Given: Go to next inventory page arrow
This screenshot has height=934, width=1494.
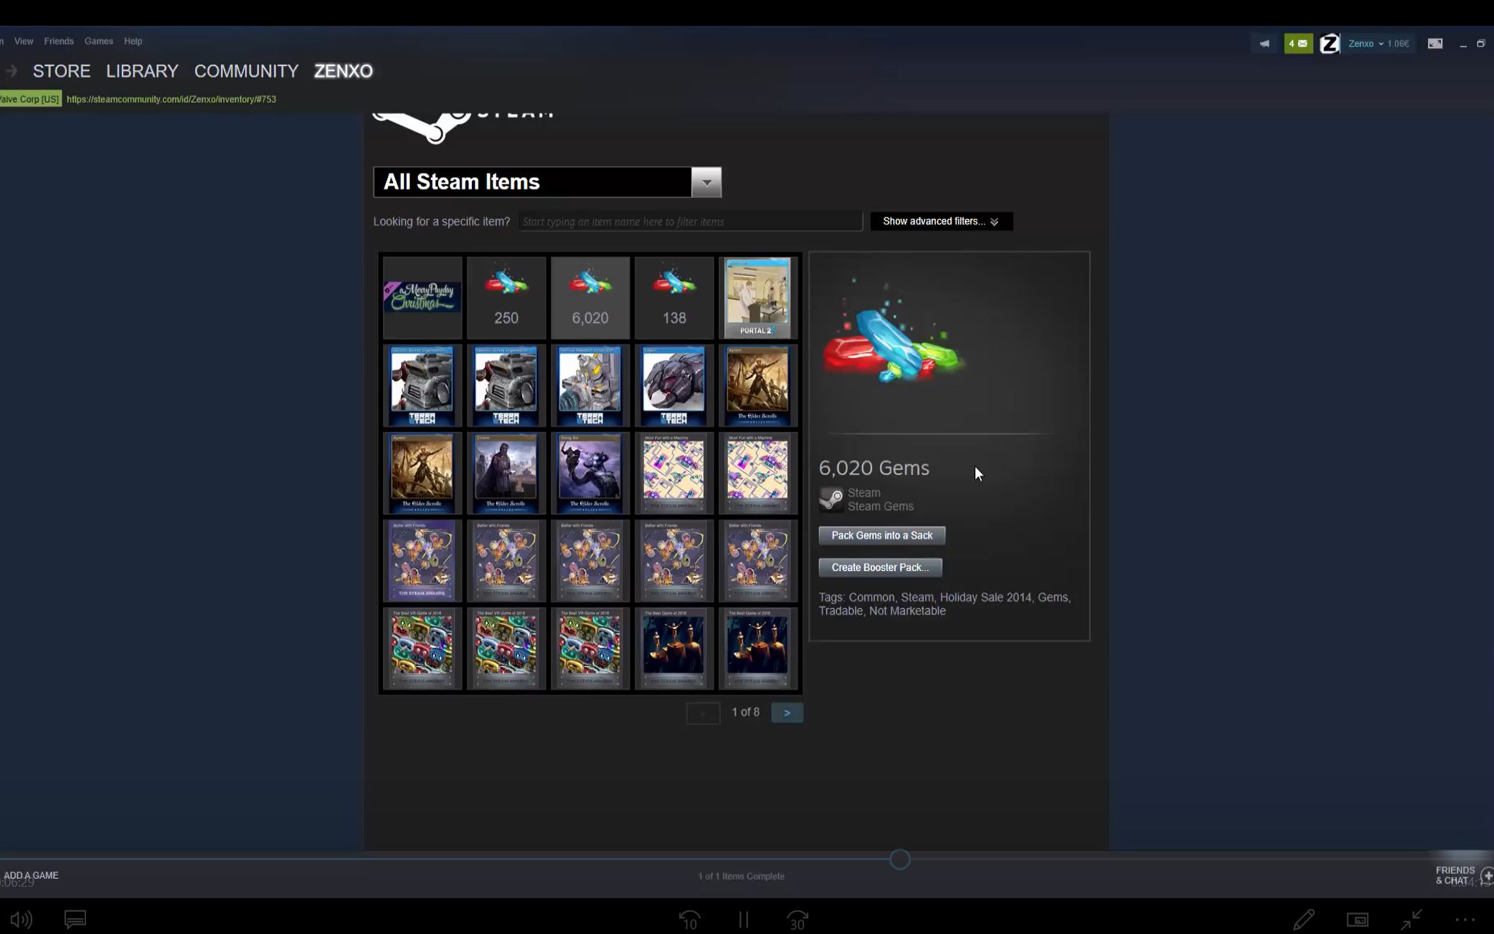Looking at the screenshot, I should (x=786, y=712).
